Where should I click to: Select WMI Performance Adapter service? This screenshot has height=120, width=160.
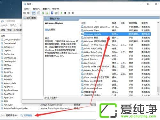point(116,56)
